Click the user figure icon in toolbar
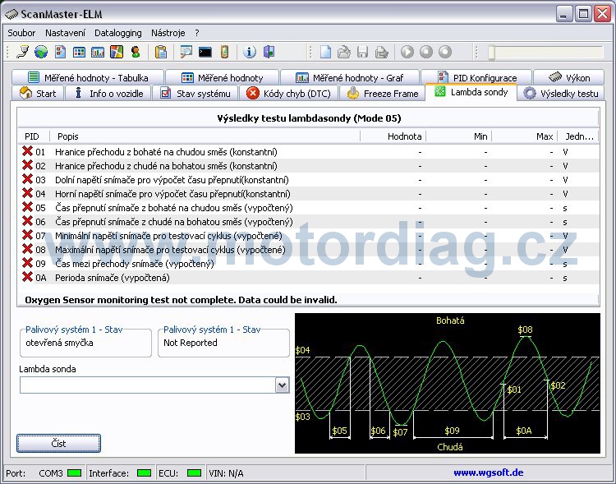Screen dimensions: 616x484 point(136,52)
